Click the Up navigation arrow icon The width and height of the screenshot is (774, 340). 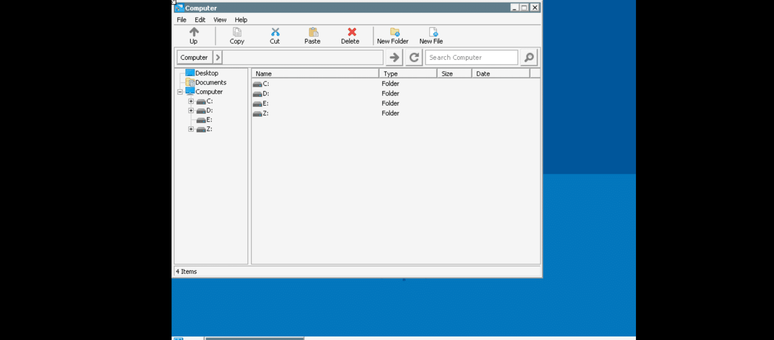pos(193,32)
